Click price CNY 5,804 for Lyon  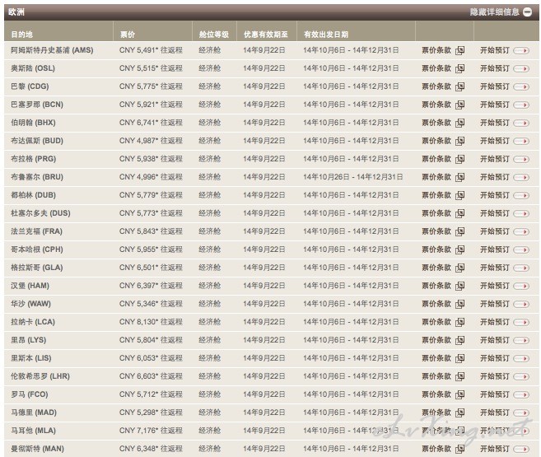138,340
